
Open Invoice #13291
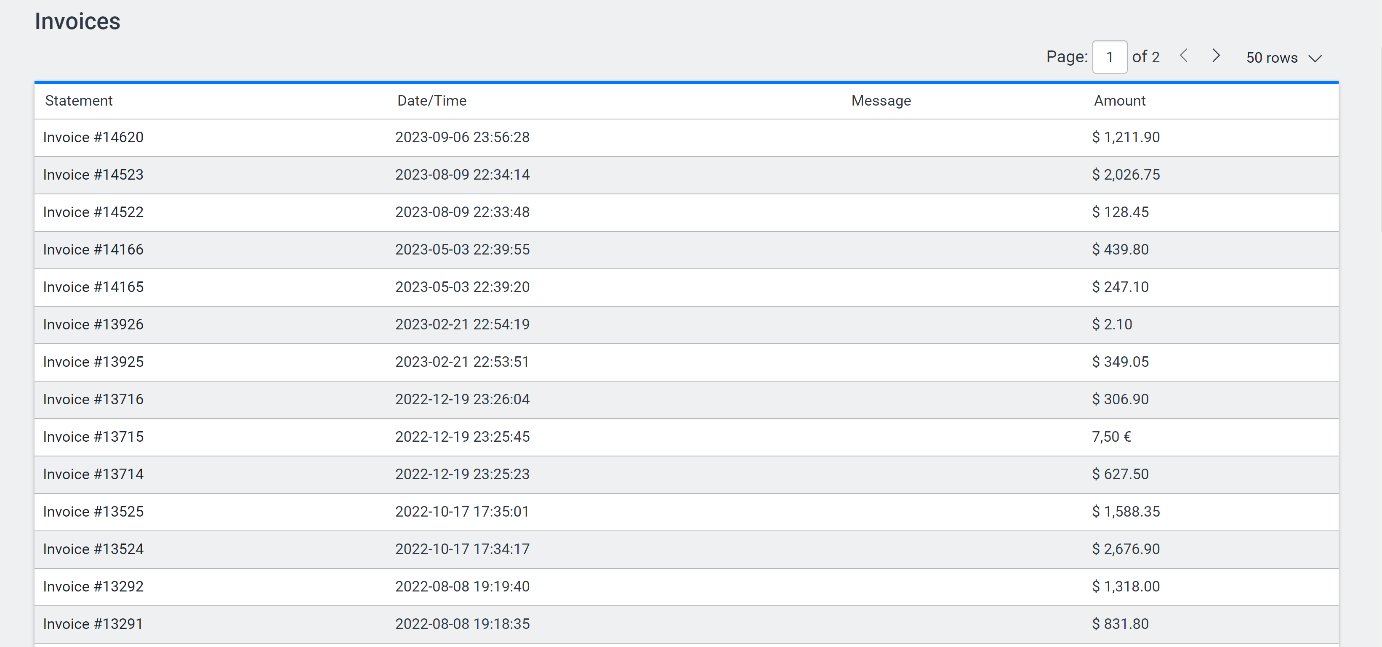point(93,624)
